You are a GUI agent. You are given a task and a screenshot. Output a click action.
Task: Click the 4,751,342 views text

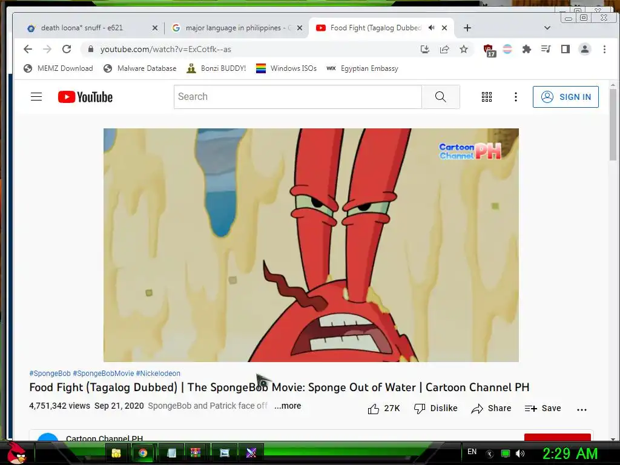pos(60,406)
